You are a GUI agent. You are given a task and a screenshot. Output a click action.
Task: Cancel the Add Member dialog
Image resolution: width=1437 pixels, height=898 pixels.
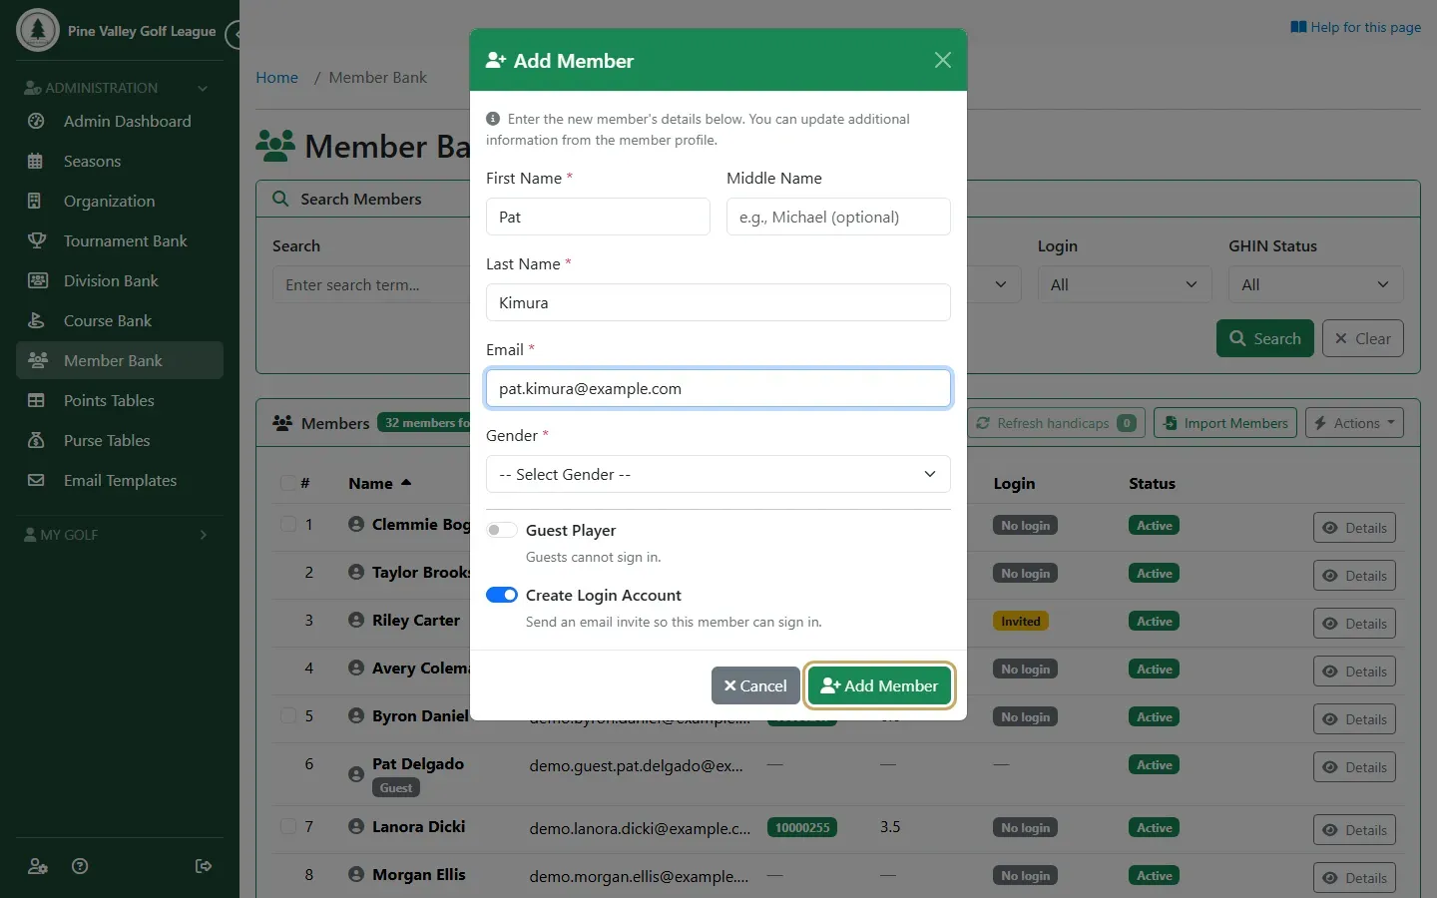755,685
